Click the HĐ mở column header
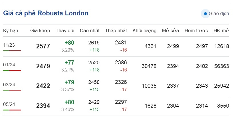234x121 pixels. tap(221, 30)
